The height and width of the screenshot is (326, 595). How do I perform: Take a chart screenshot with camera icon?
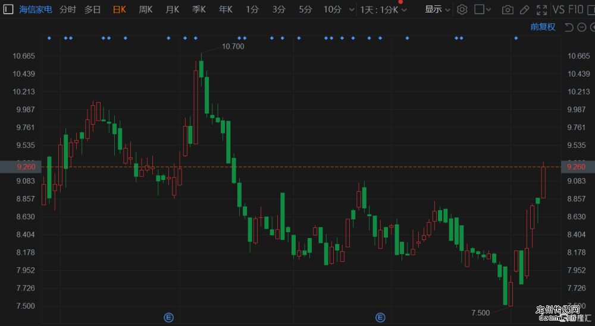(x=508, y=10)
